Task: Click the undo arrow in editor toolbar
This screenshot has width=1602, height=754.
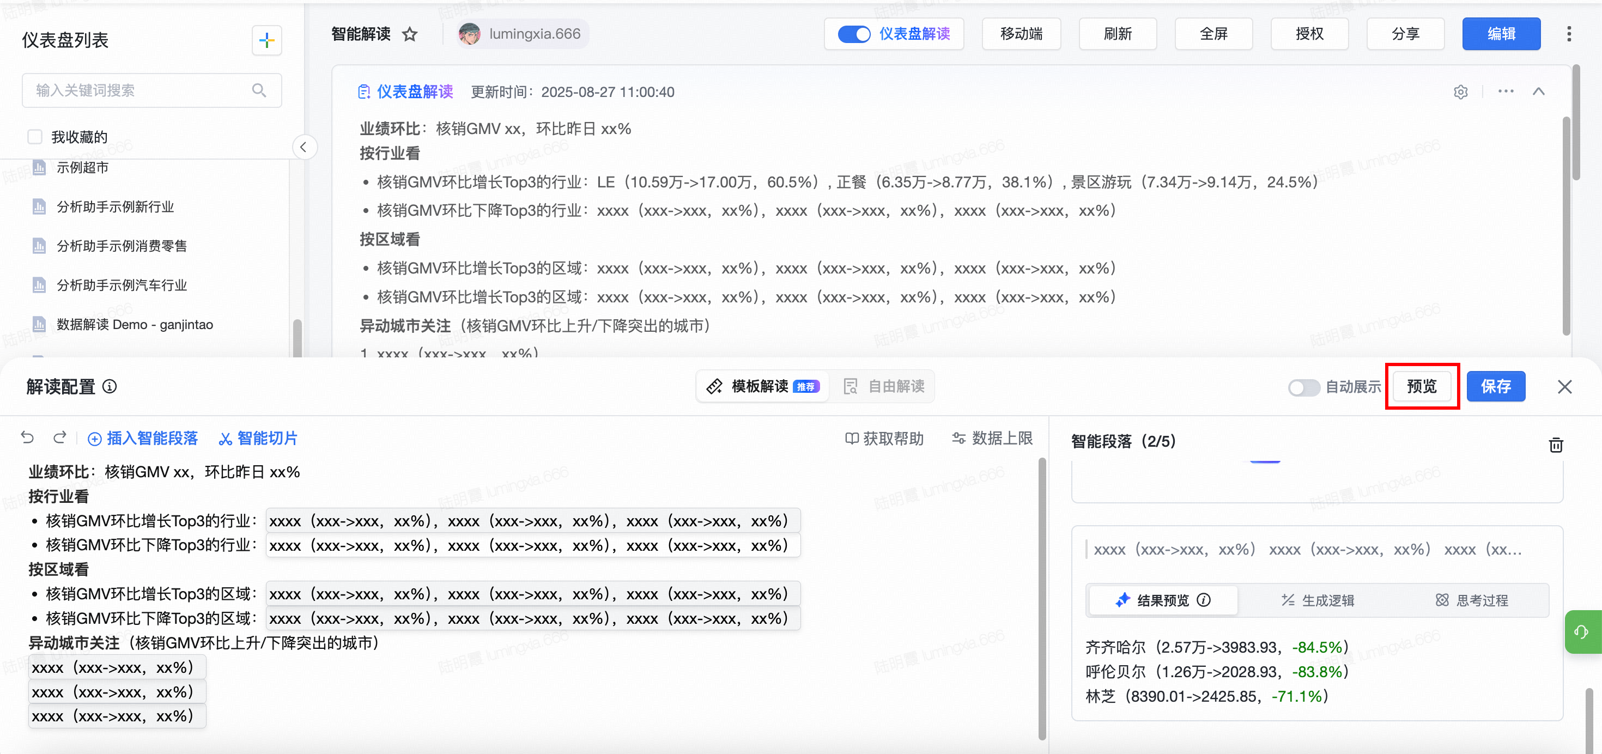Action: pyautogui.click(x=27, y=437)
